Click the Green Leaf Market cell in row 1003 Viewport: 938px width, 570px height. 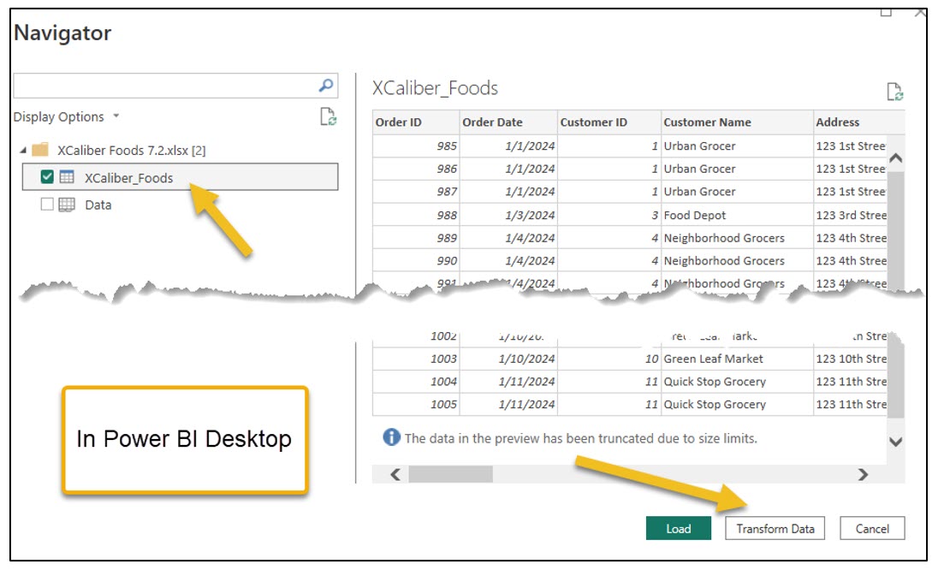tap(737, 359)
